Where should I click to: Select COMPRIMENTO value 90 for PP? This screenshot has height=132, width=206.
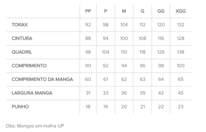click(x=88, y=66)
